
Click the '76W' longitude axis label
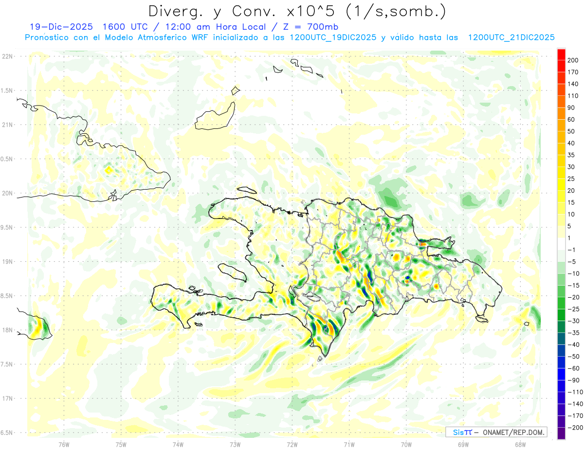coord(64,444)
